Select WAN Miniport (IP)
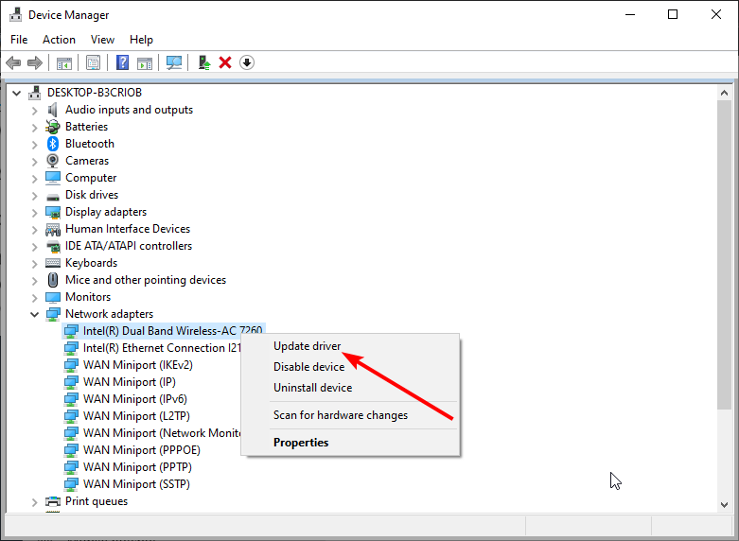The height and width of the screenshot is (541, 739). [129, 382]
